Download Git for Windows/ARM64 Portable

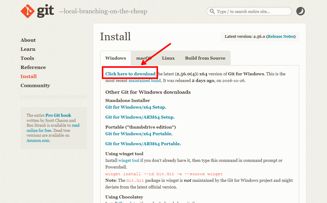(143, 144)
